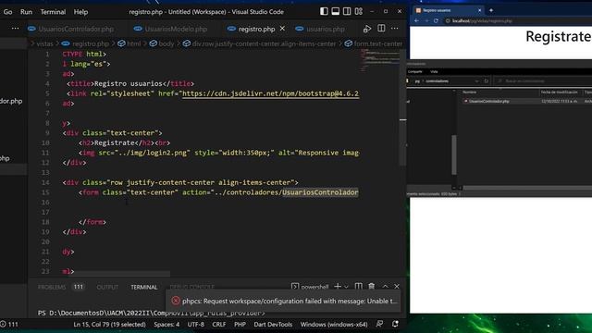Toggle bottom panel layout icon
Image resolution: width=592 pixels, height=333 pixels.
click(335, 12)
